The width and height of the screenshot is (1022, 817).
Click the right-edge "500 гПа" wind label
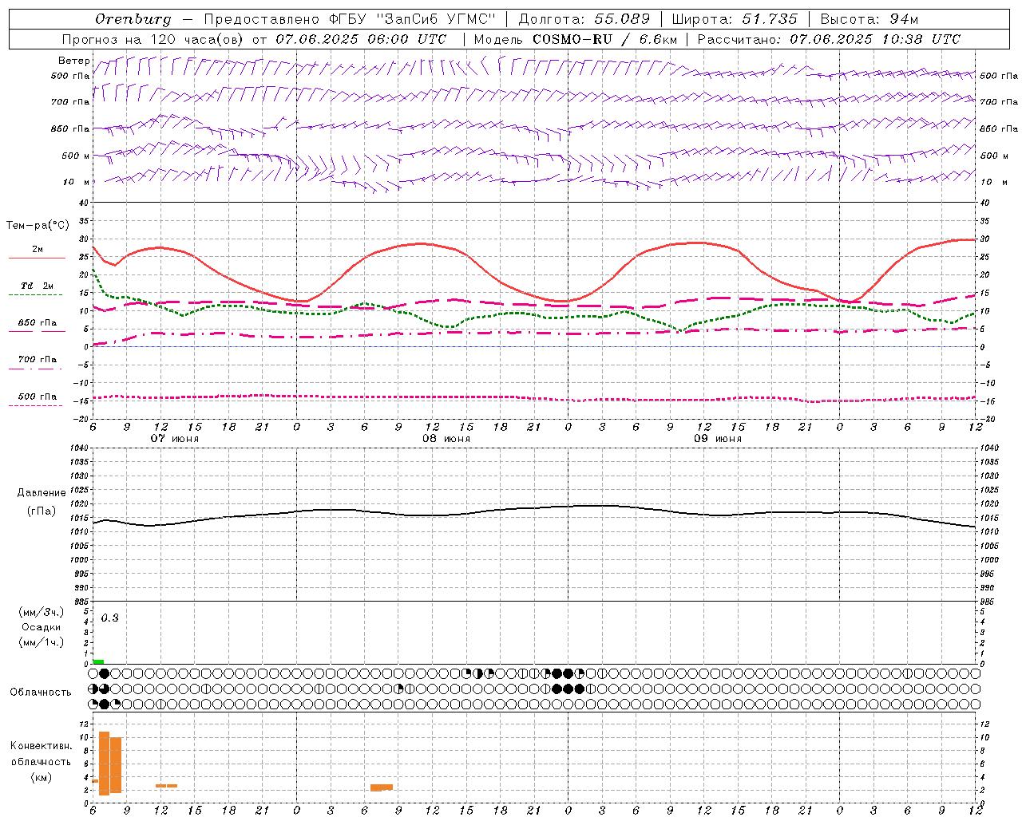tap(999, 76)
